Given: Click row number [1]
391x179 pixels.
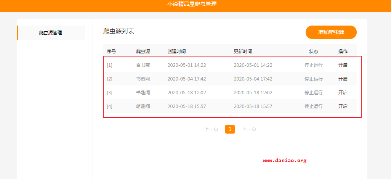Looking at the screenshot, I should [109, 65].
